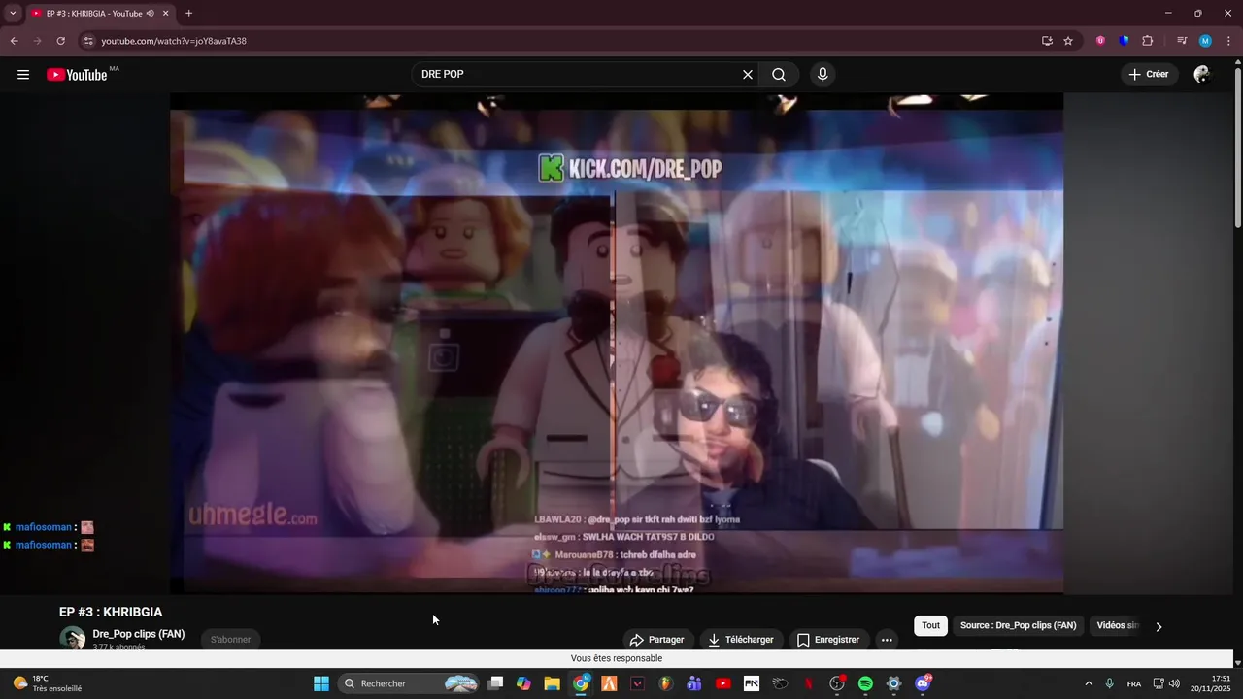The width and height of the screenshot is (1243, 699).
Task: Open the YouTube app on taskbar
Action: pyautogui.click(x=722, y=683)
